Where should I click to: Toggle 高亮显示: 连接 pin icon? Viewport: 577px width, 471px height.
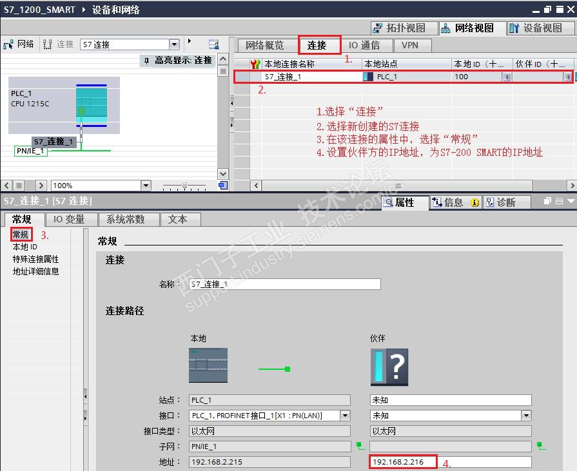coord(147,61)
